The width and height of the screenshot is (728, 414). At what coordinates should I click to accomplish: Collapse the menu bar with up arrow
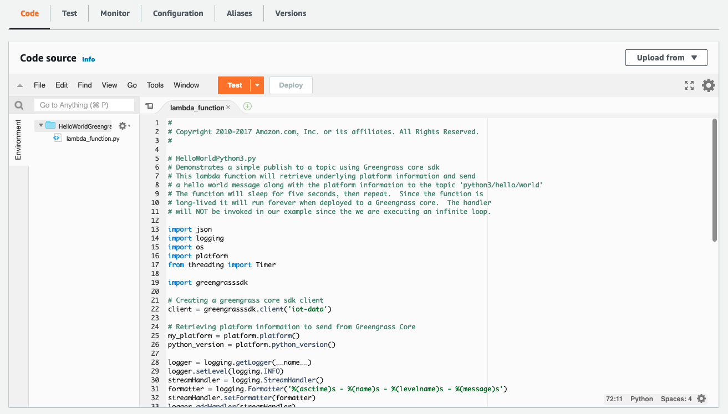click(20, 86)
